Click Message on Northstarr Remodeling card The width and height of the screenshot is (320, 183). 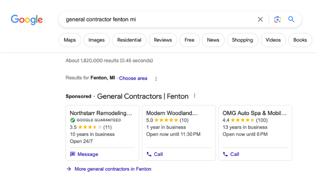pos(84,154)
